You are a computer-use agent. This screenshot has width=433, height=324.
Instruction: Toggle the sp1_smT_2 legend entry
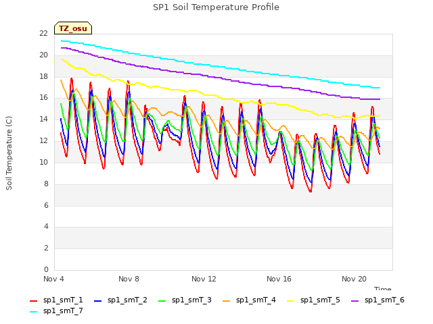coord(120,300)
